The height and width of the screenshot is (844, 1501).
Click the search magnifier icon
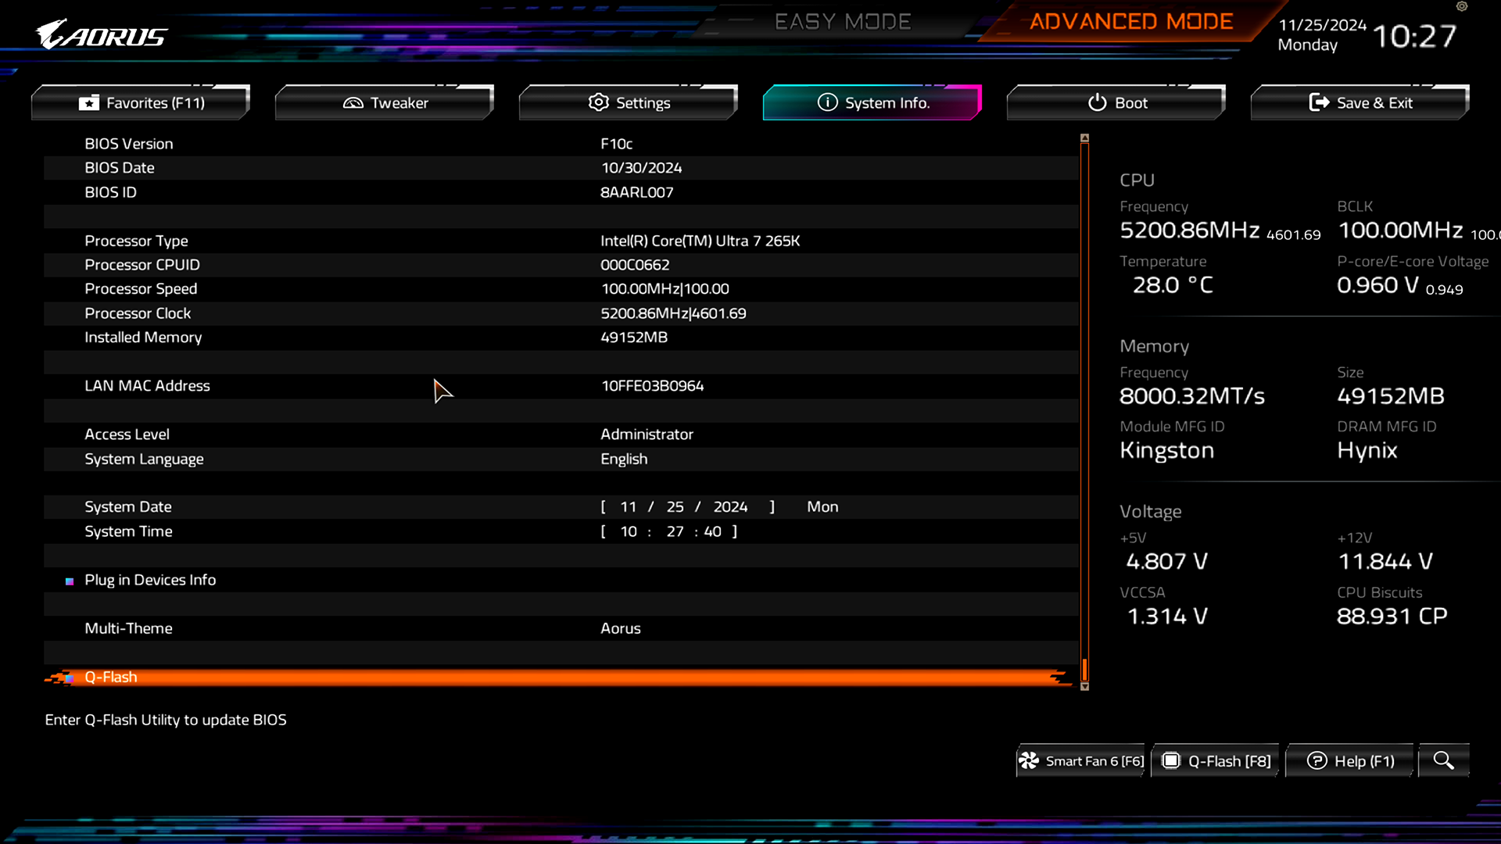coord(1443,760)
